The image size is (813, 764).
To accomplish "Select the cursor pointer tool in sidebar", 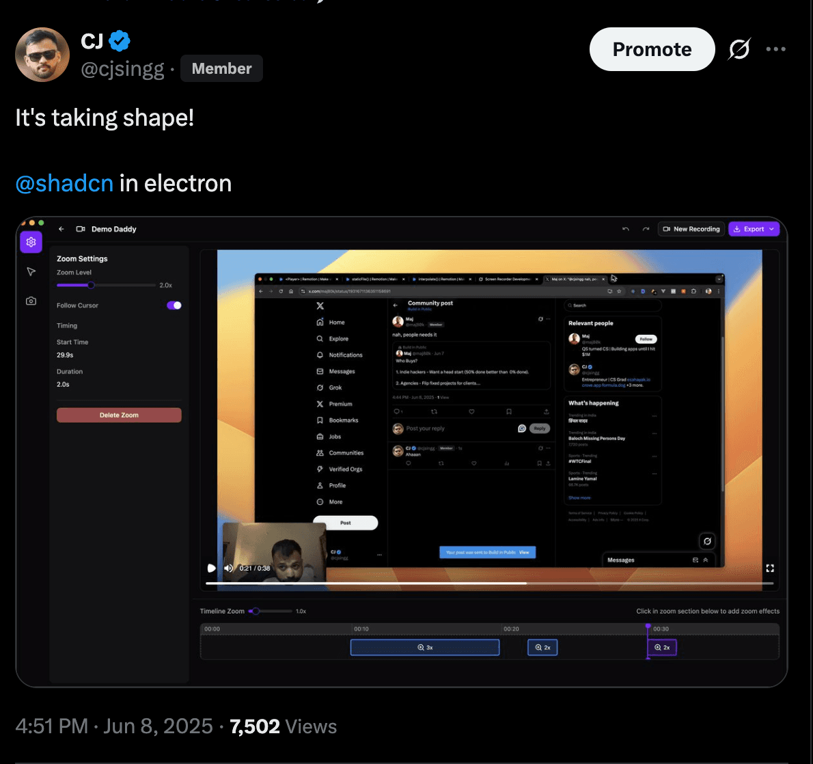I will pos(31,272).
